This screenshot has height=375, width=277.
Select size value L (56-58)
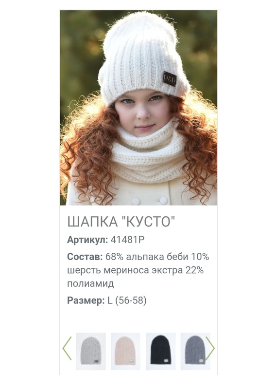127,300
